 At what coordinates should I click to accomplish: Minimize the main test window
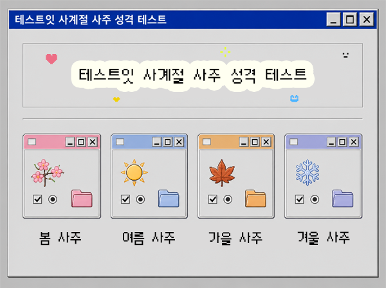coord(333,19)
